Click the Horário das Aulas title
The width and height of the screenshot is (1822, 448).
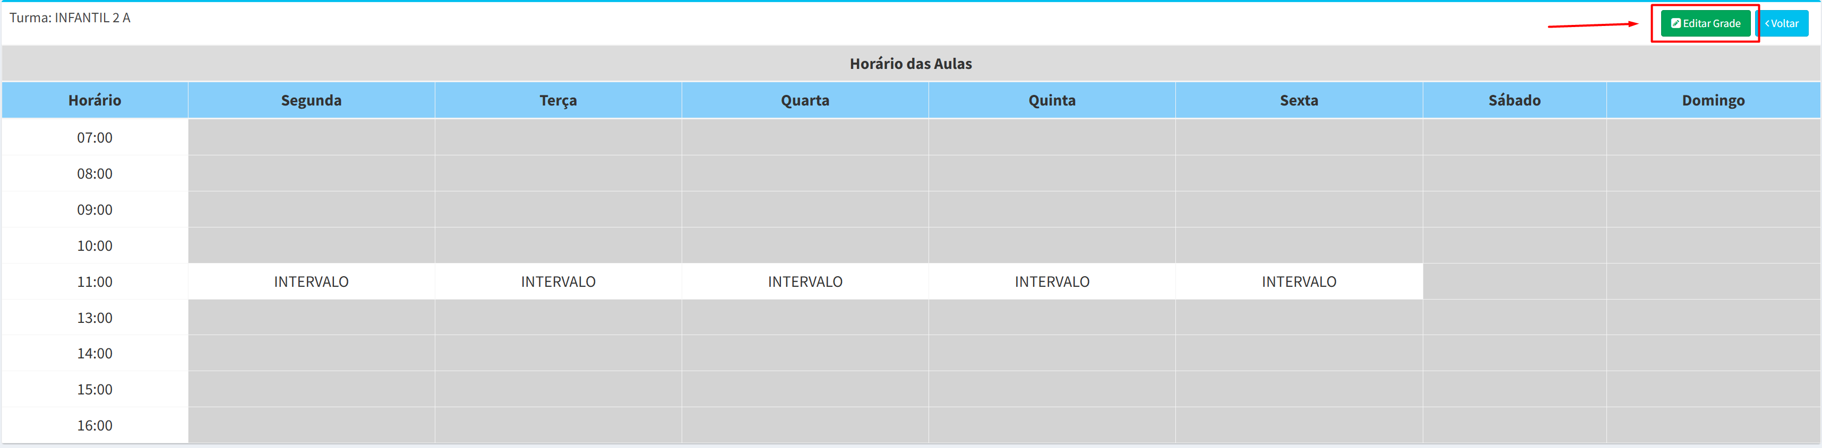[x=910, y=64]
